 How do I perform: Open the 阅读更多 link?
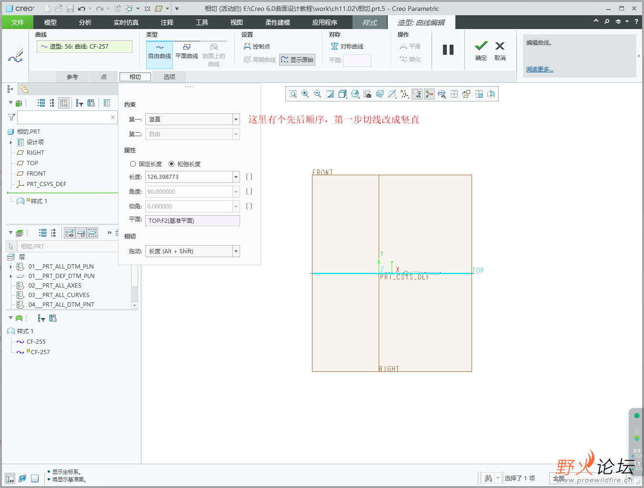coord(540,70)
